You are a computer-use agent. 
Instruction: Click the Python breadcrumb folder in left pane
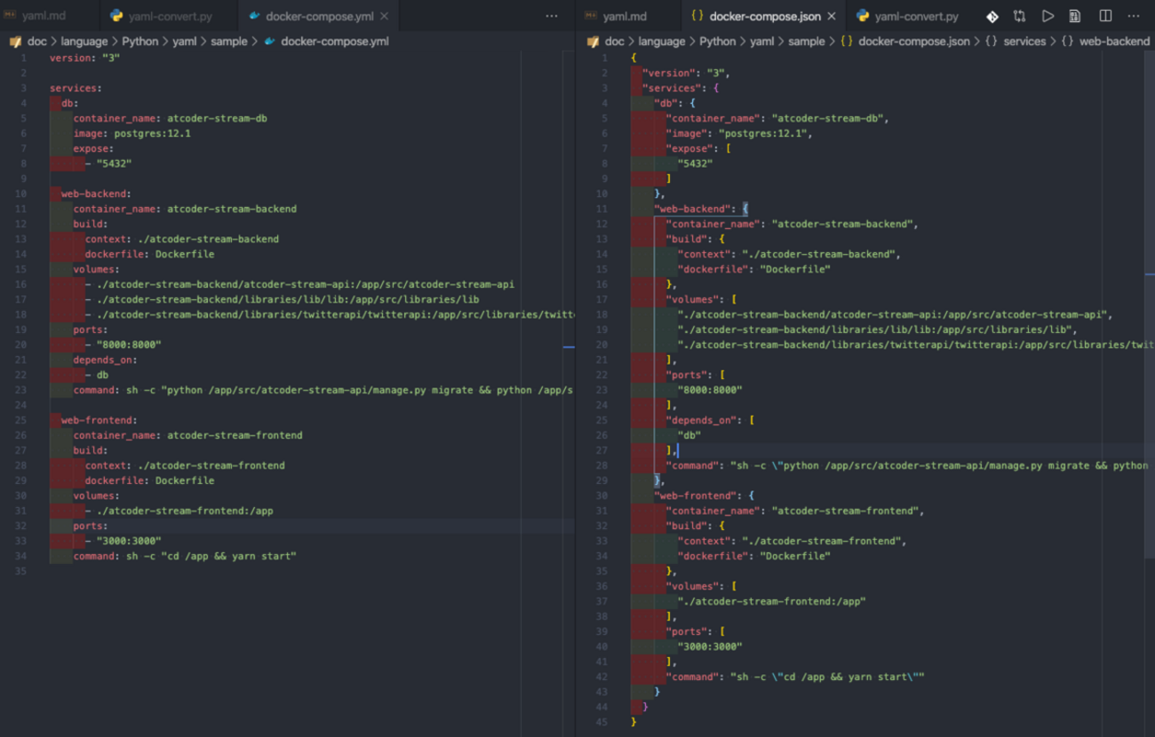139,41
